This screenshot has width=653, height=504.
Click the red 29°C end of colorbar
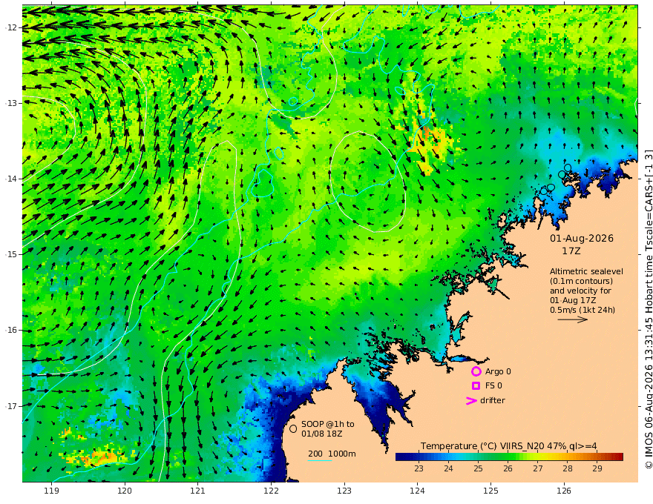(x=617, y=457)
